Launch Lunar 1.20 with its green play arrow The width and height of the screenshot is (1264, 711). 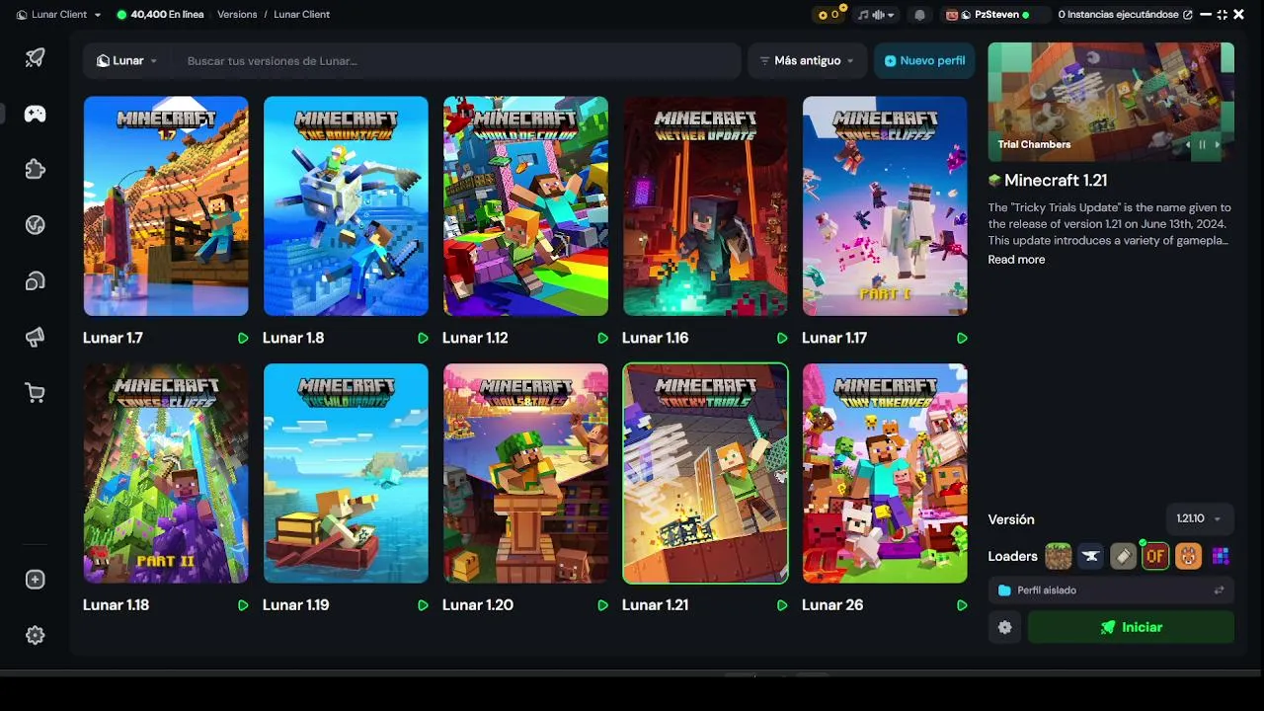click(602, 604)
